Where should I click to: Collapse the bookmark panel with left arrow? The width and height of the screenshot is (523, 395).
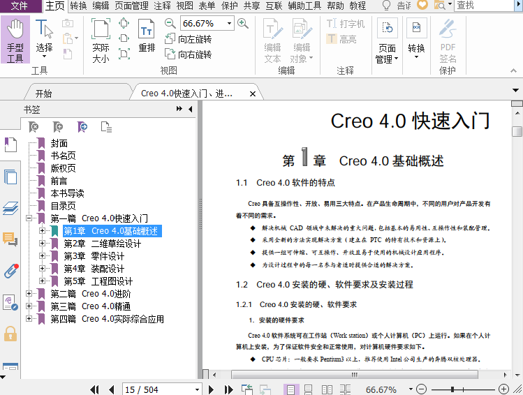click(191, 109)
